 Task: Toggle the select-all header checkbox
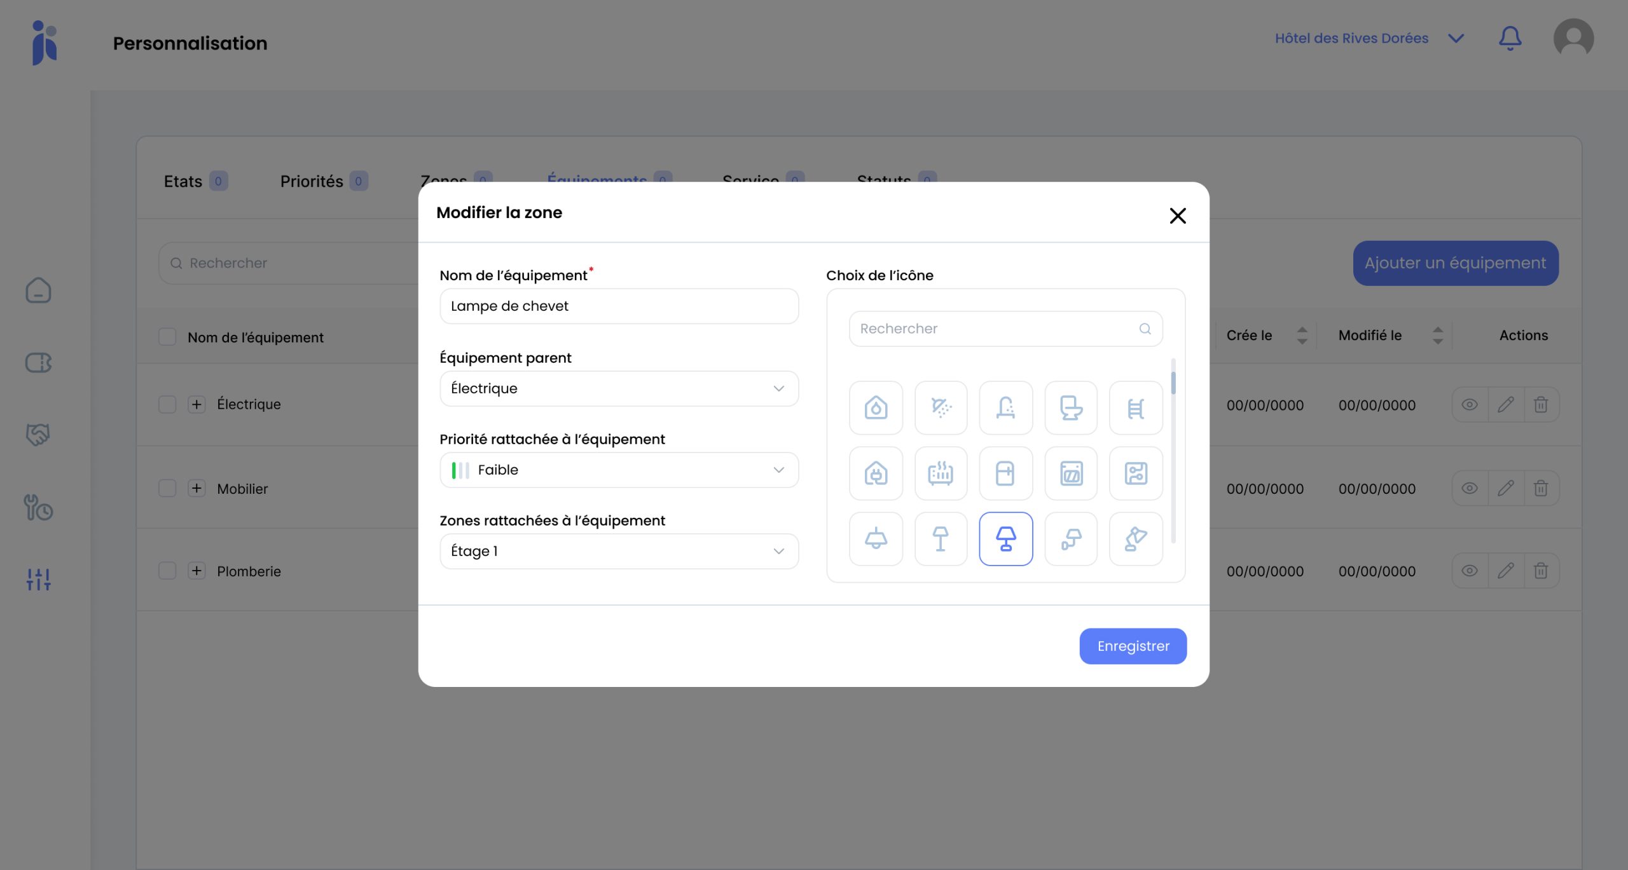167,337
